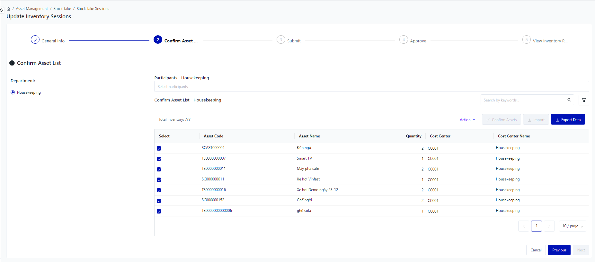This screenshot has width=595, height=262.
Task: Click the Export Data button
Action: point(568,119)
